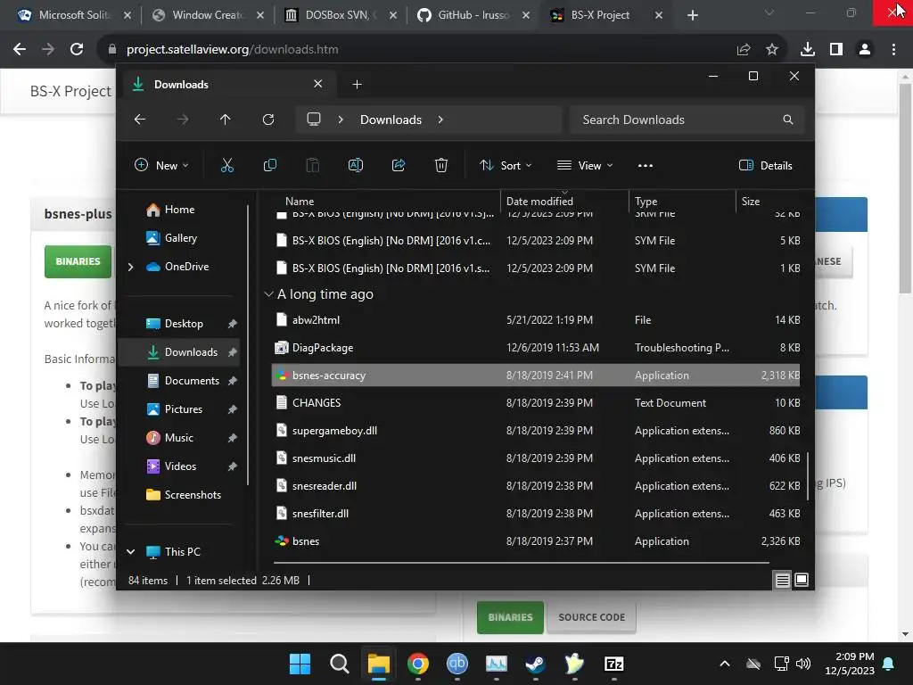Select the DiagPackage file
The width and height of the screenshot is (913, 685).
click(x=536, y=348)
